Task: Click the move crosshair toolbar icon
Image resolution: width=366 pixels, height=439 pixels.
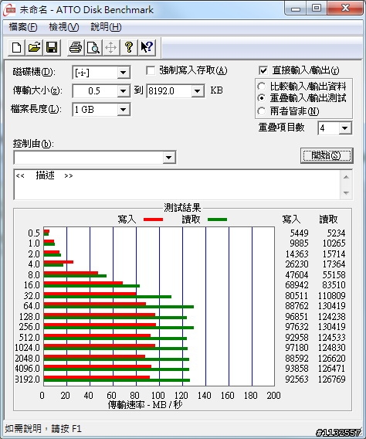Action: 110,47
